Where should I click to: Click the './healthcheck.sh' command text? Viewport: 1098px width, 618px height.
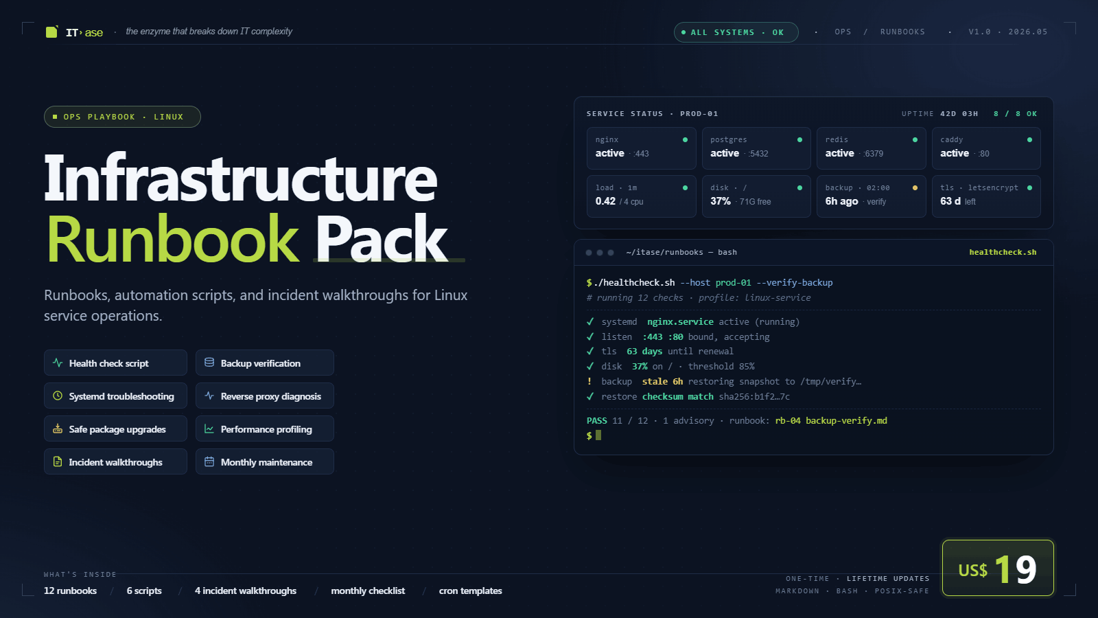point(635,283)
